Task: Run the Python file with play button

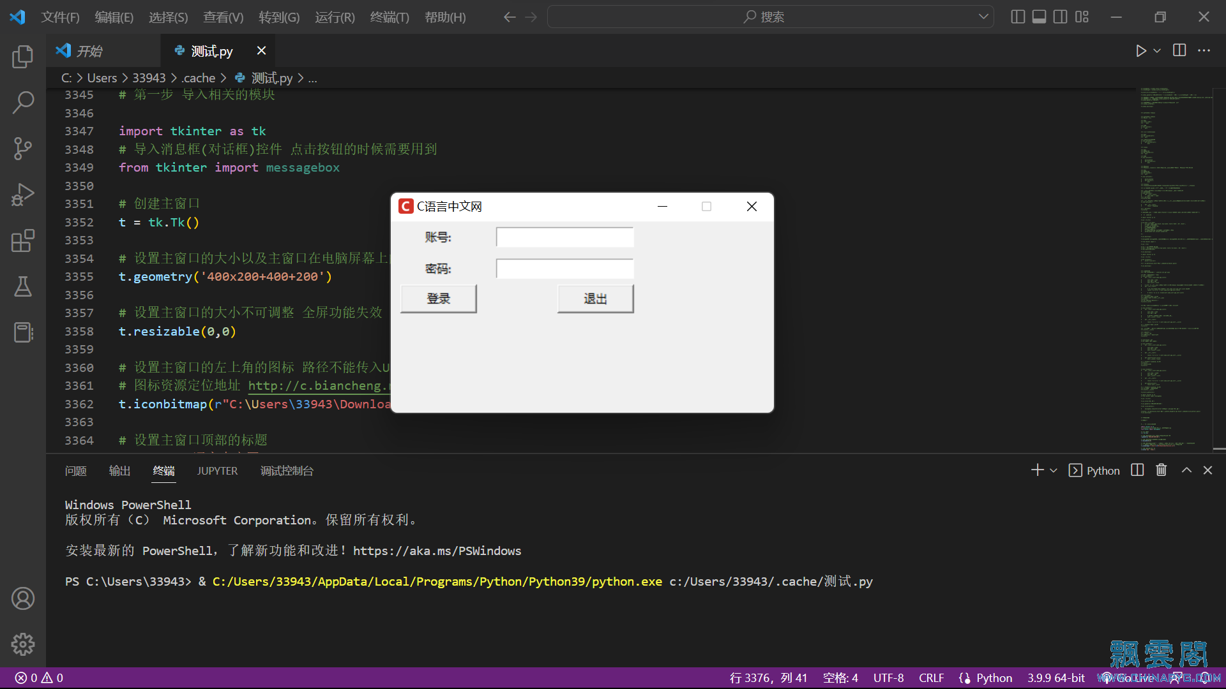Action: [x=1141, y=51]
